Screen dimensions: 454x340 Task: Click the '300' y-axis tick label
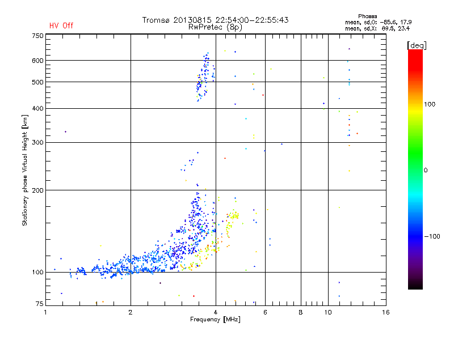(37, 143)
